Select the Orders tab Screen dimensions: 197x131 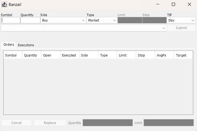click(x=9, y=45)
